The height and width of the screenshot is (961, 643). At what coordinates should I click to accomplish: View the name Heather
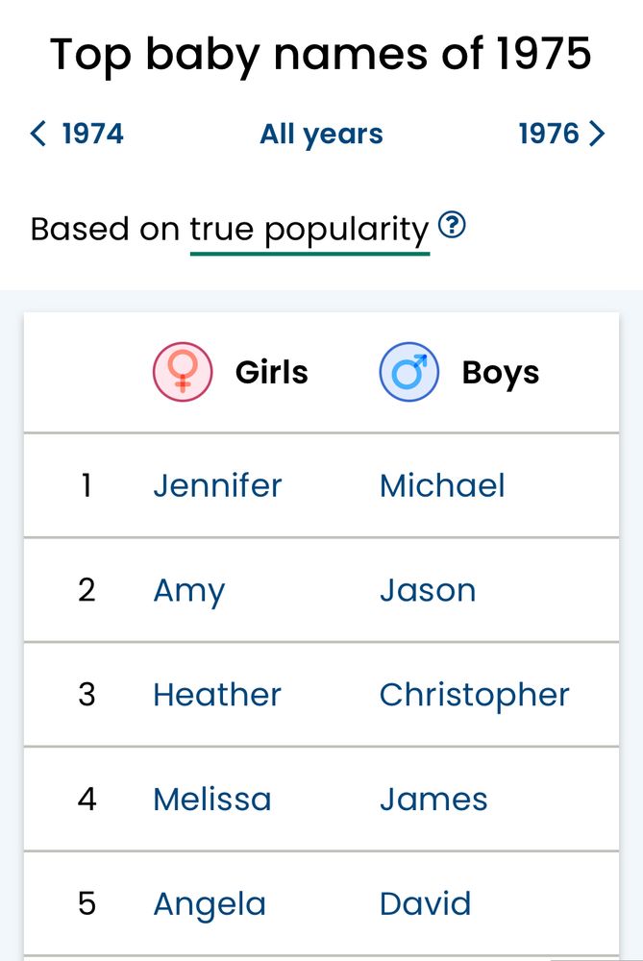click(217, 695)
